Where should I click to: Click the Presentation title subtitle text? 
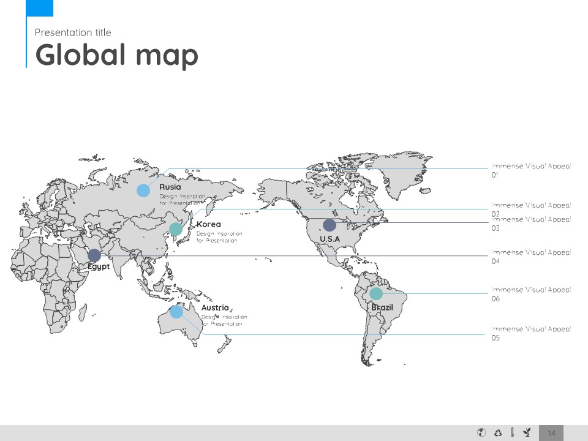click(x=73, y=32)
